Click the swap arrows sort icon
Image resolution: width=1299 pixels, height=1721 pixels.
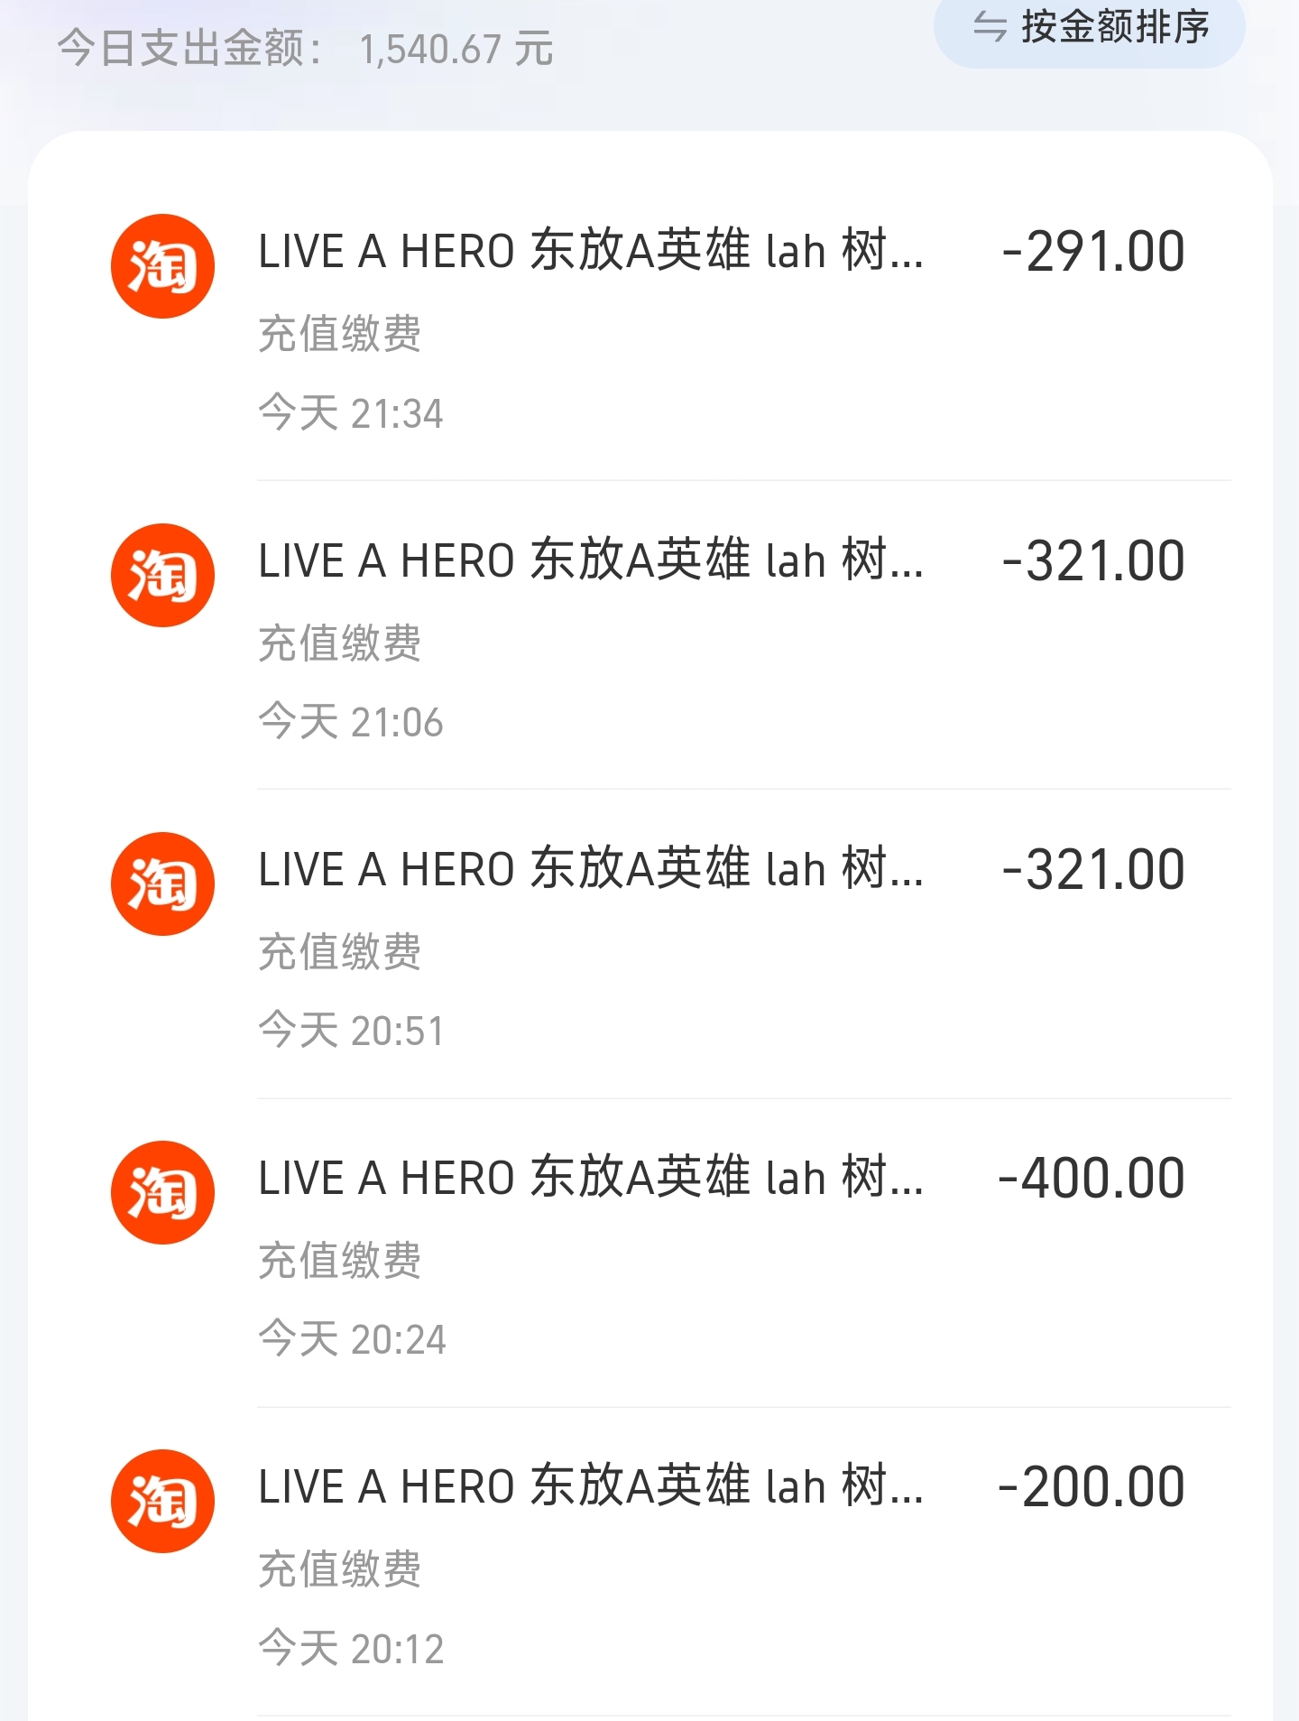990,27
